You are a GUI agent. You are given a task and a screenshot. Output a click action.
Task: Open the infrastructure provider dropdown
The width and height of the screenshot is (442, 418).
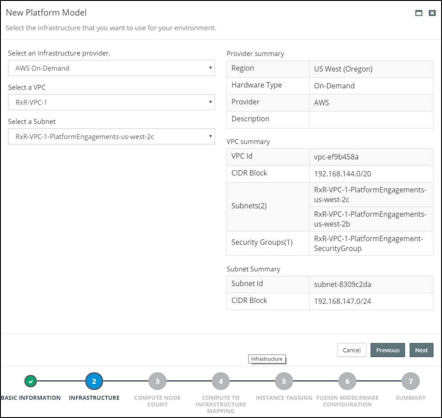coord(111,68)
